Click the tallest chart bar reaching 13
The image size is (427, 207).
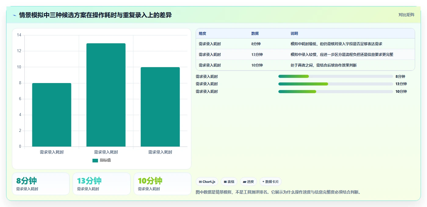tap(106, 95)
